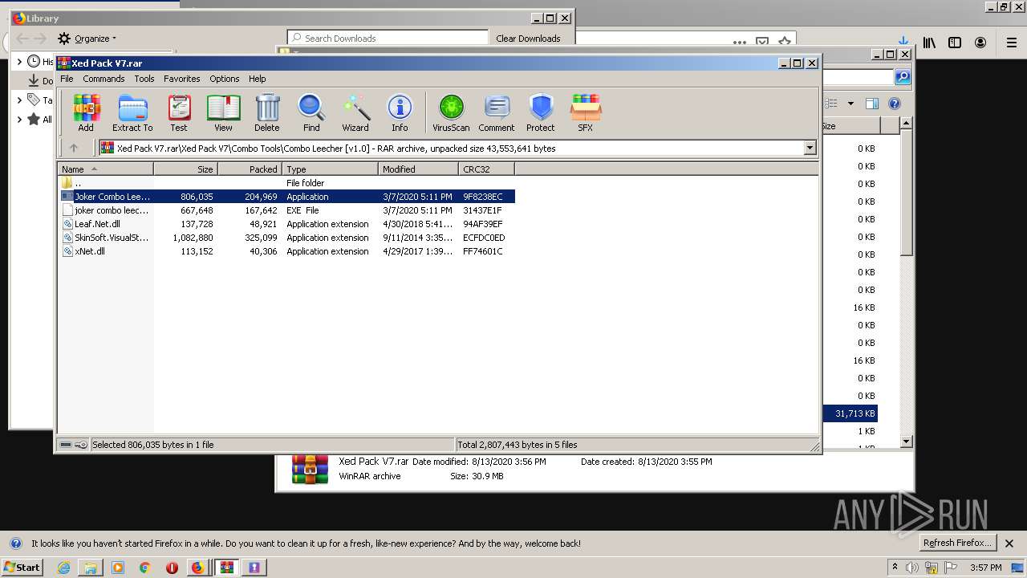Expand the History tree item in Library

(x=19, y=61)
